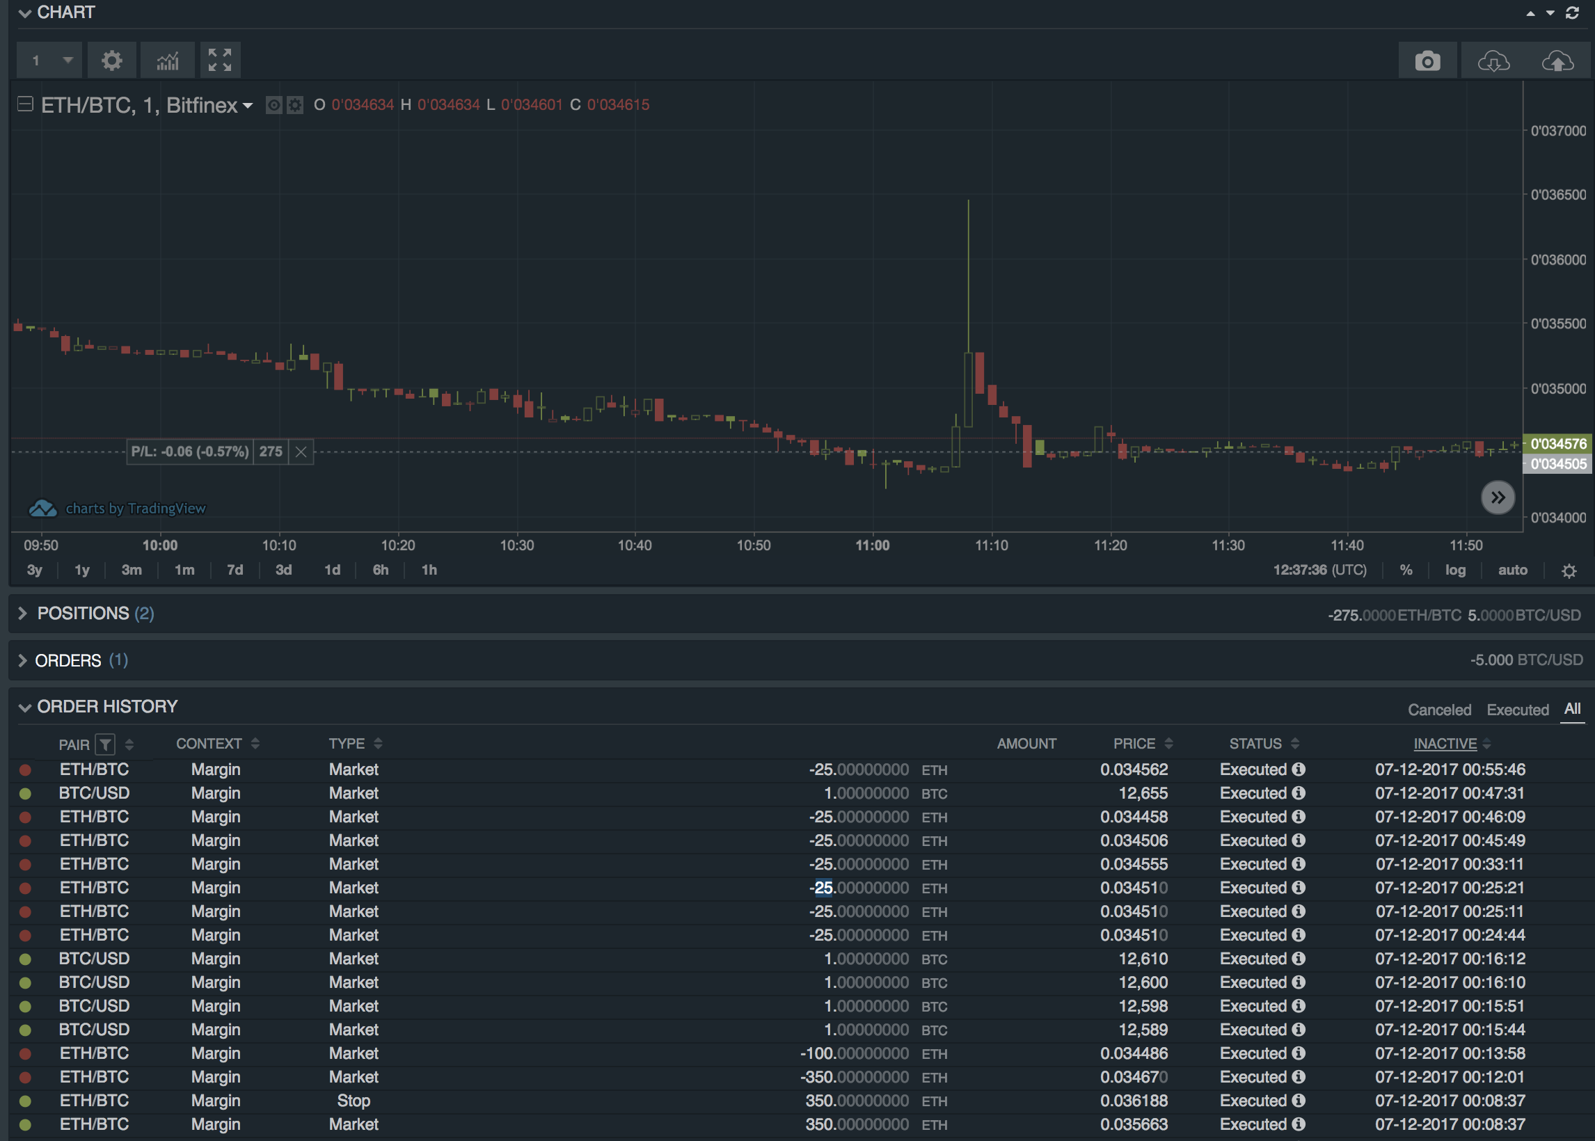The height and width of the screenshot is (1141, 1595).
Task: Set chart range to 3d
Action: point(283,570)
